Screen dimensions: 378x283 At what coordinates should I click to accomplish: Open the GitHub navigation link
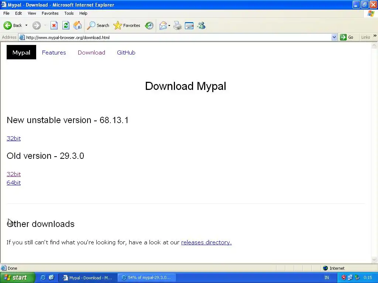126,52
